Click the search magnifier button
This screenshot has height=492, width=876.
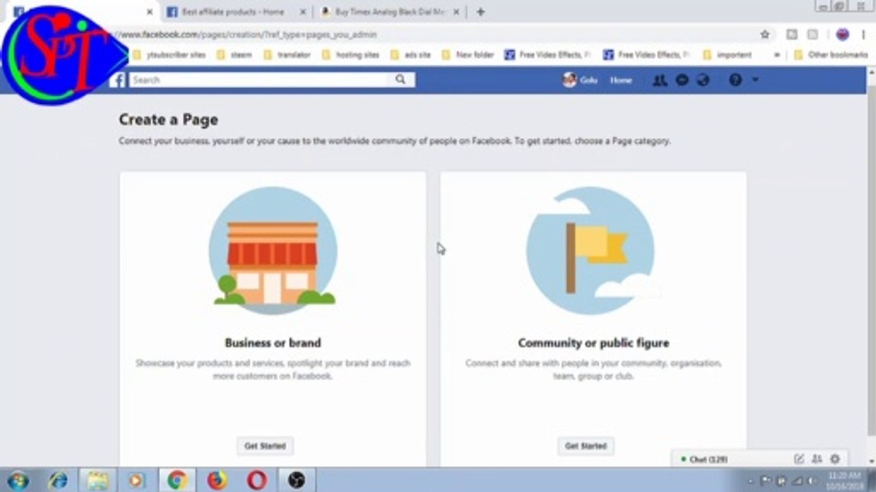click(400, 80)
